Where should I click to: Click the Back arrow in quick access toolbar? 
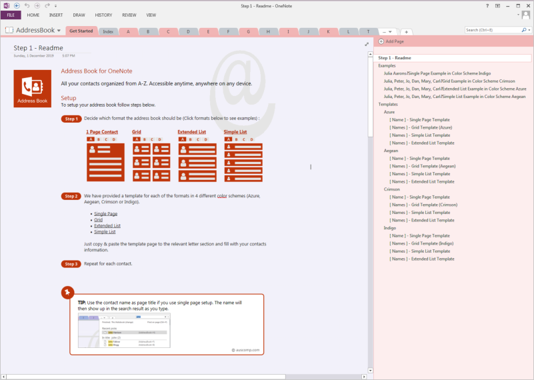[x=17, y=6]
